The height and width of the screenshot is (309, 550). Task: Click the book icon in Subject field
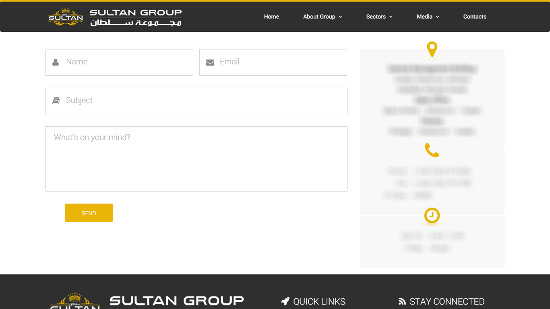tap(56, 101)
